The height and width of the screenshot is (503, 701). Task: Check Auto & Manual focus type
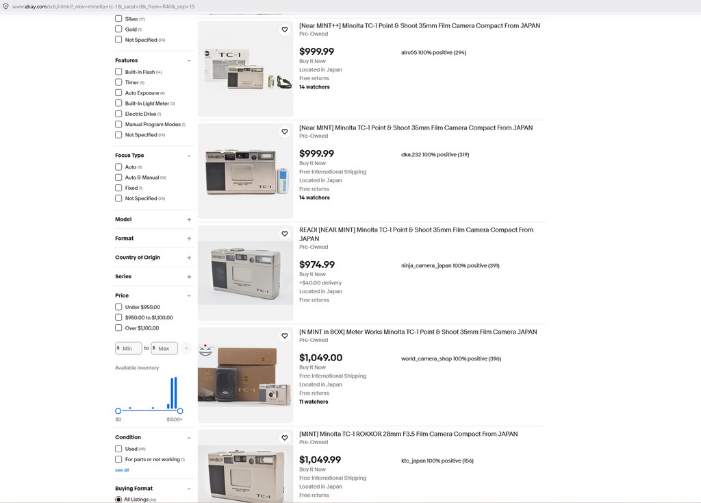[x=118, y=177]
